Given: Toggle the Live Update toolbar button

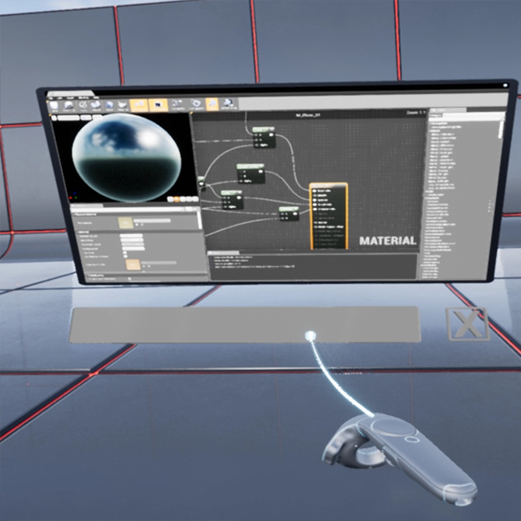Looking at the screenshot, I should [197, 104].
